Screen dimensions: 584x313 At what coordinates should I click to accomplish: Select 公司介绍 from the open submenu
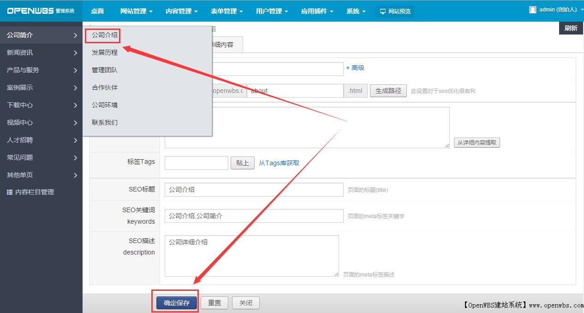[103, 35]
